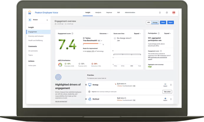The image size is (204, 122).
Task: Open All comments in the sidebar
Action: pos(33,51)
